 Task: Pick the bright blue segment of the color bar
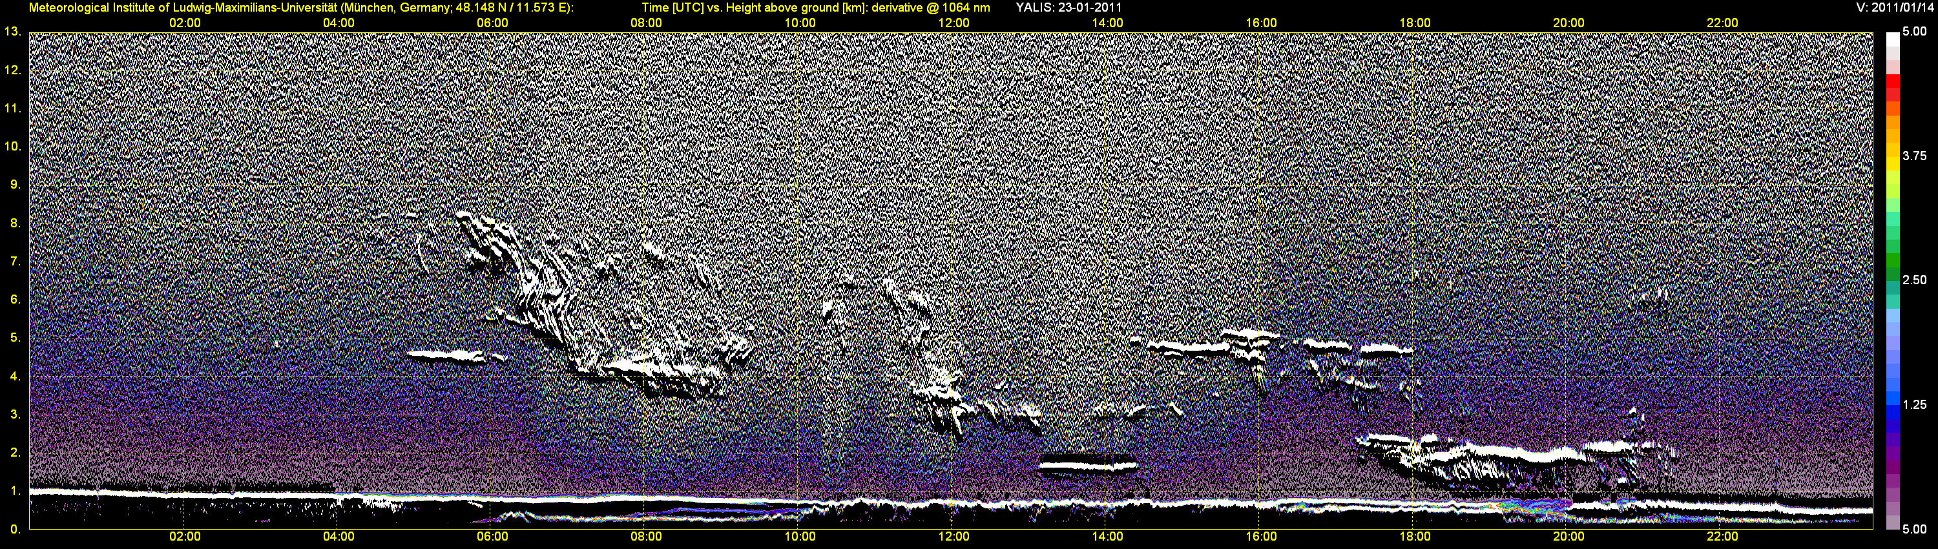(1893, 397)
